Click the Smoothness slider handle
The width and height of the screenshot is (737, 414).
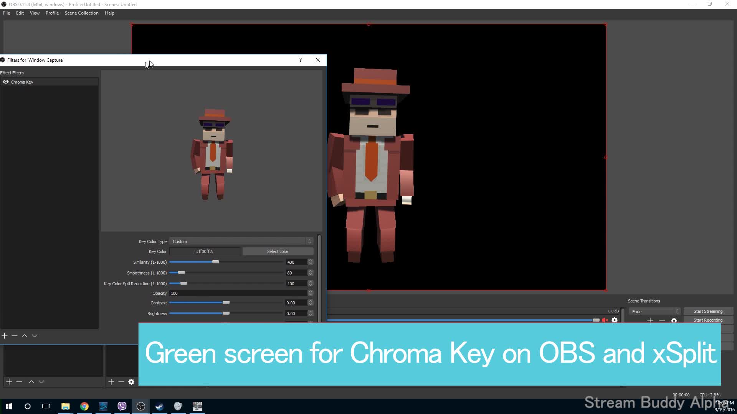[x=182, y=273]
